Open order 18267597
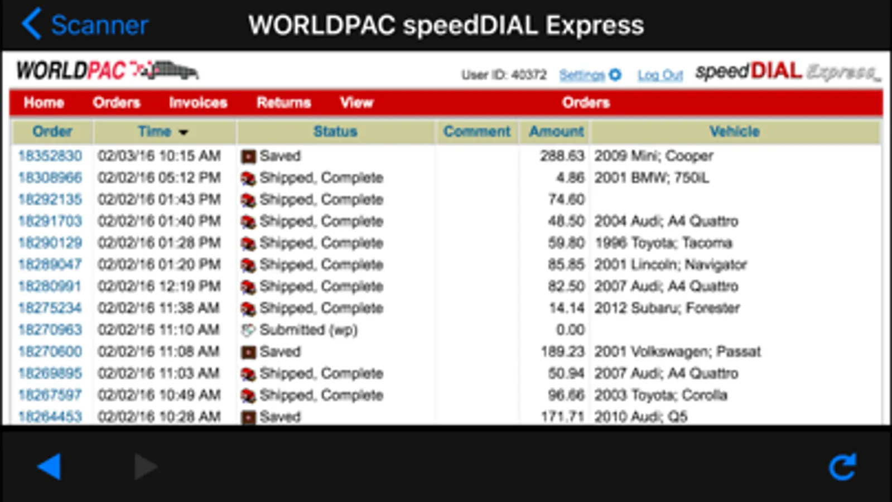 [x=50, y=395]
